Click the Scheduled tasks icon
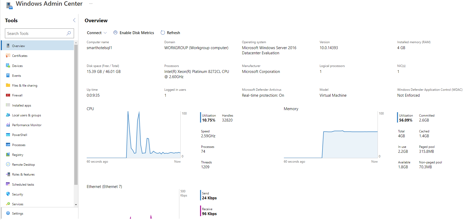This screenshot has width=464, height=220. (8, 184)
